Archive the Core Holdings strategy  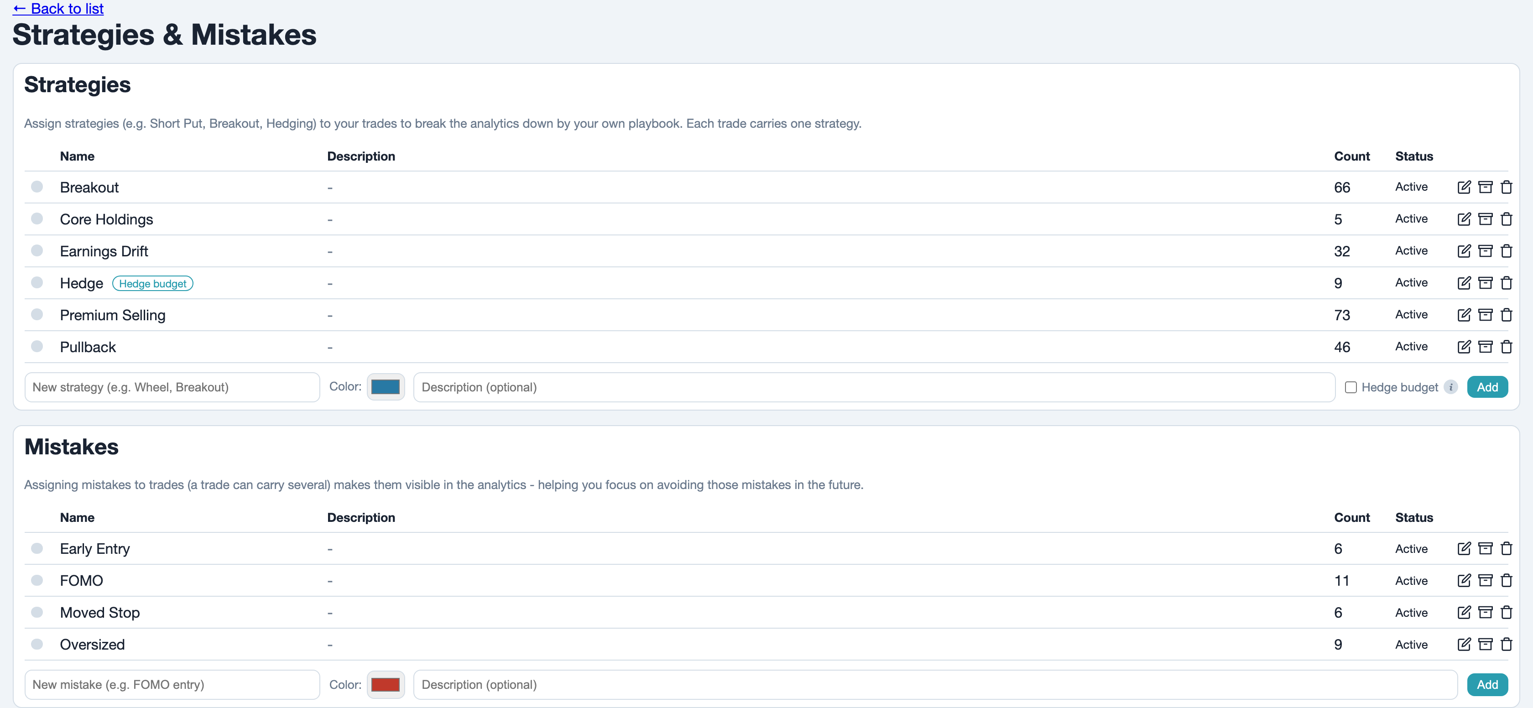tap(1486, 219)
